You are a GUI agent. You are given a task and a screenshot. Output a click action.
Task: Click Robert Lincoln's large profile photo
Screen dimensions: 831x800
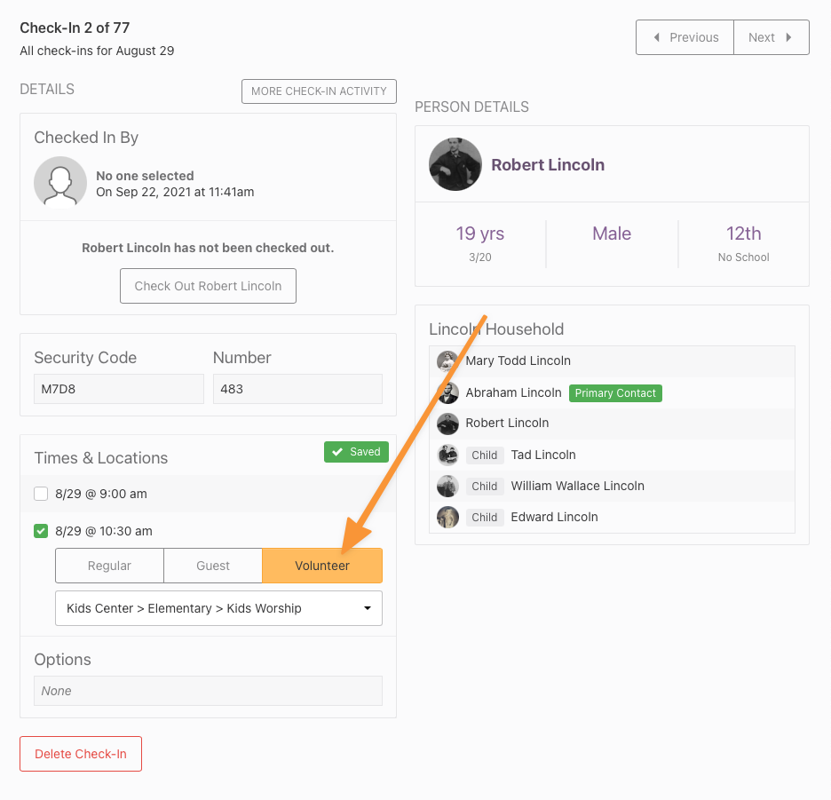click(455, 164)
